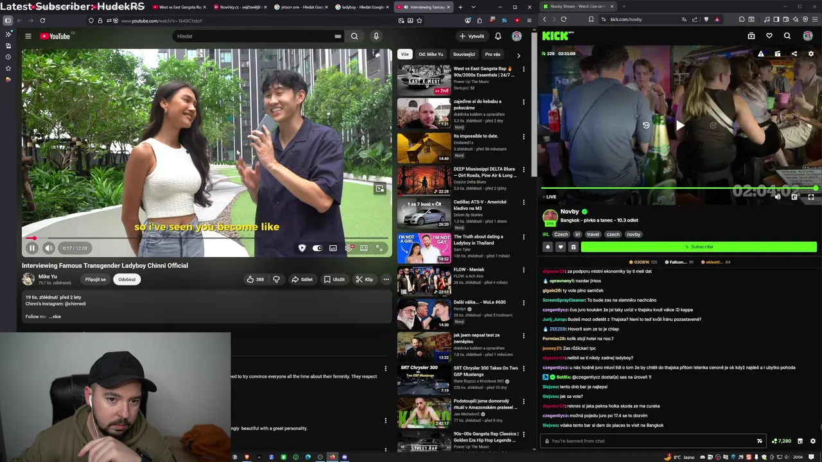This screenshot has width=822, height=462.
Task: Enter fullscreen on the YouTube player
Action: click(380, 248)
